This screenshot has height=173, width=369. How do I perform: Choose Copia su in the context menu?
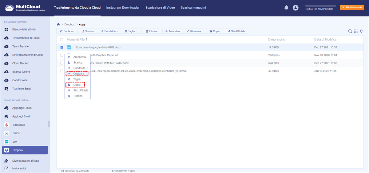pyautogui.click(x=77, y=74)
